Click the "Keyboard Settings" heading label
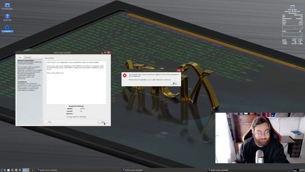Image resolution: width=305 pixels, height=172 pixels. pyautogui.click(x=76, y=106)
